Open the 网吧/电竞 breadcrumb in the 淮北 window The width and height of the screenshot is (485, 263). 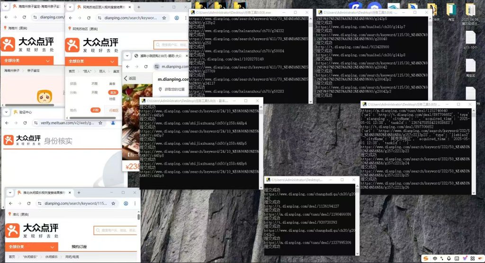tap(72, 257)
